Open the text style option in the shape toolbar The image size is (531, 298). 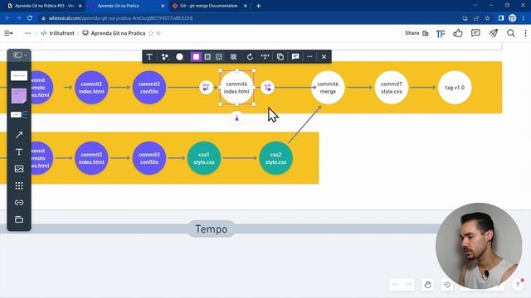tap(149, 57)
